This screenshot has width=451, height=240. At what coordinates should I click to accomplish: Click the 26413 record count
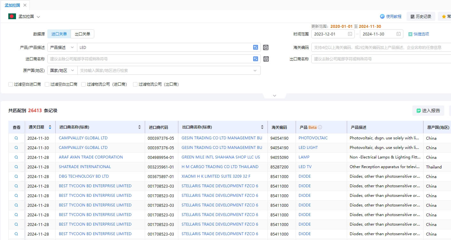click(35, 111)
